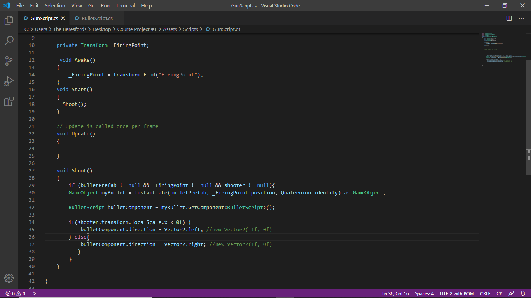Open the Run menu

point(105,5)
